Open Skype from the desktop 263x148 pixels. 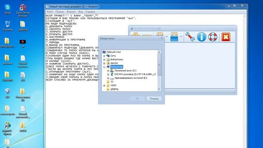point(7,9)
